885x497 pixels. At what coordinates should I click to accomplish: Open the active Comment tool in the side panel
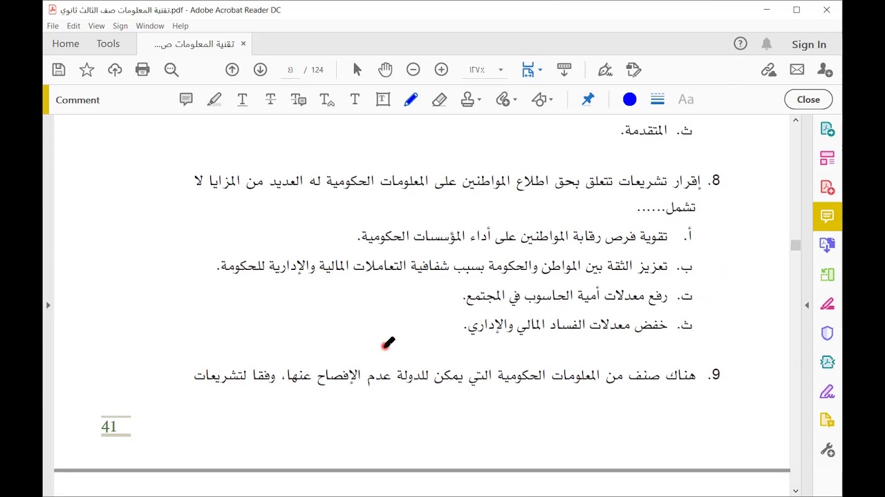point(828,216)
